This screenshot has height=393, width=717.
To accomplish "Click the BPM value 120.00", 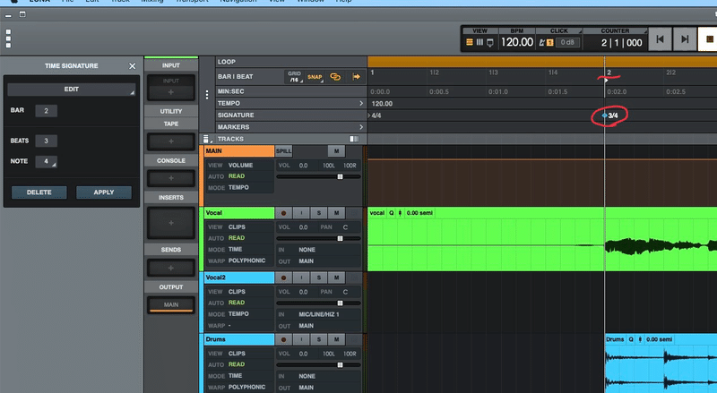I will click(x=517, y=42).
